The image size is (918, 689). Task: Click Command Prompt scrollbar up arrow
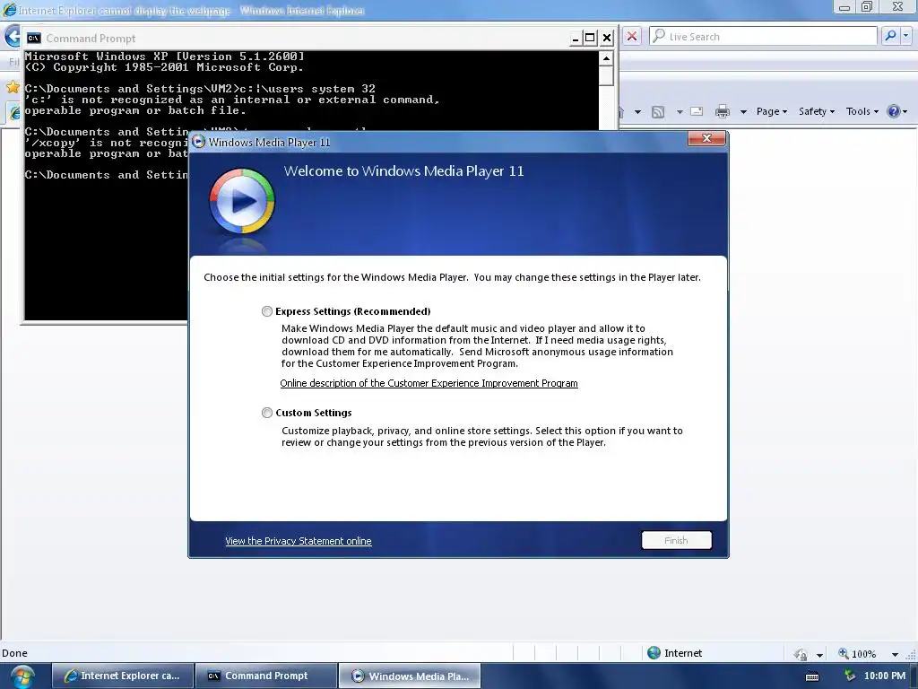[x=606, y=58]
